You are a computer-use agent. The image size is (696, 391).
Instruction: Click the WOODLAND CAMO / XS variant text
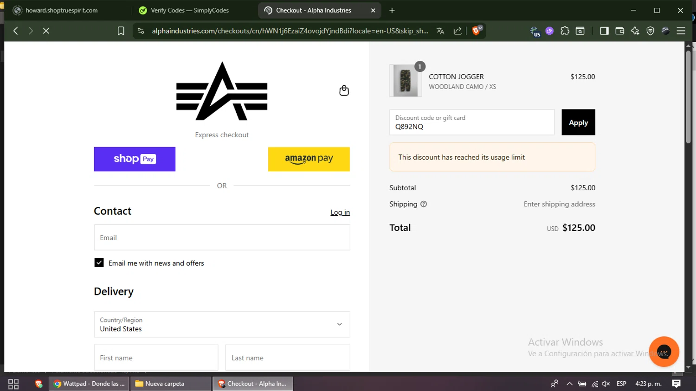[x=462, y=87]
